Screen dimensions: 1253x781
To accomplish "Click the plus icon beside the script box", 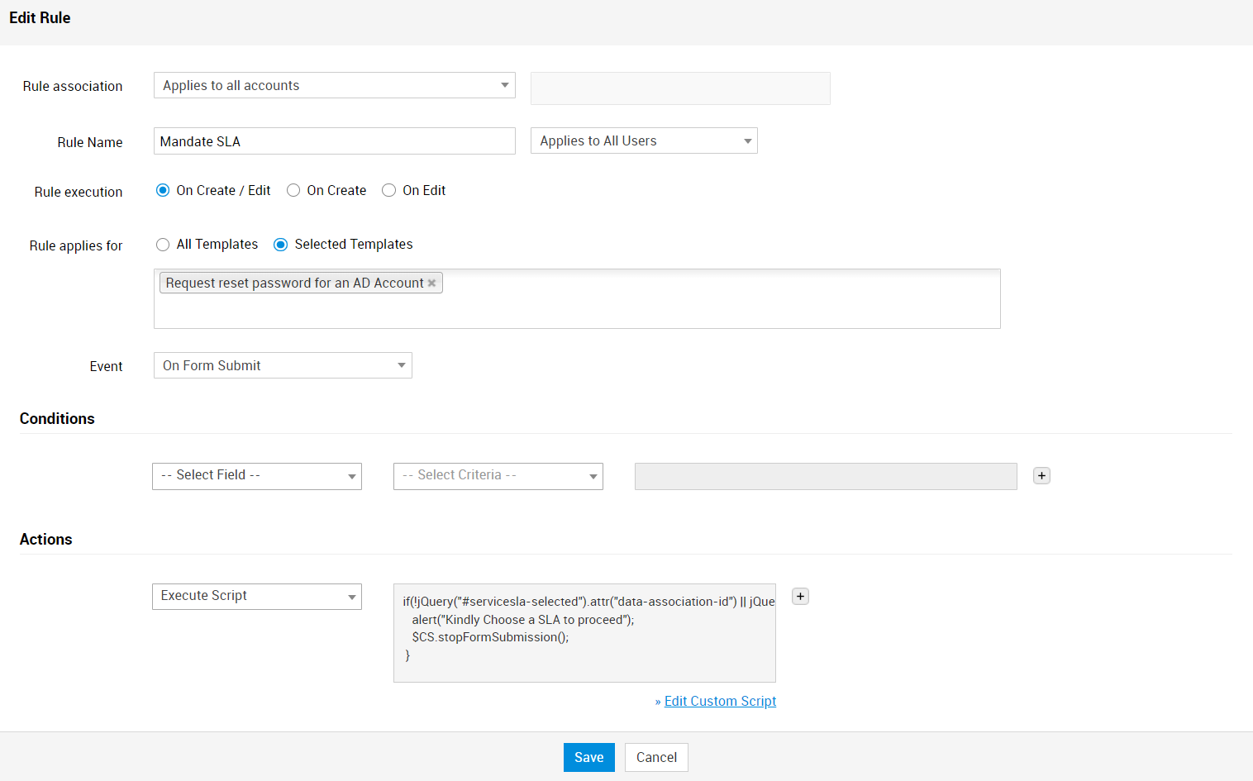I will [x=800, y=597].
